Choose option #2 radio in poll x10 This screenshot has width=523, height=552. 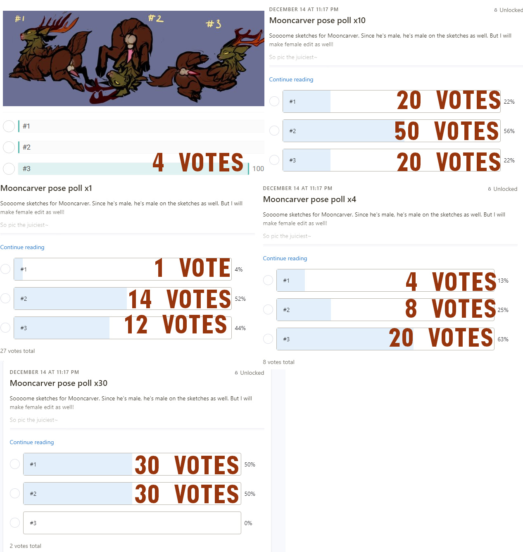click(274, 131)
